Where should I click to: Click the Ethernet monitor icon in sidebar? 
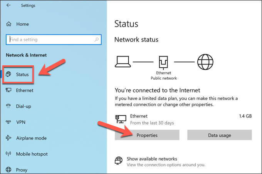click(x=8, y=90)
